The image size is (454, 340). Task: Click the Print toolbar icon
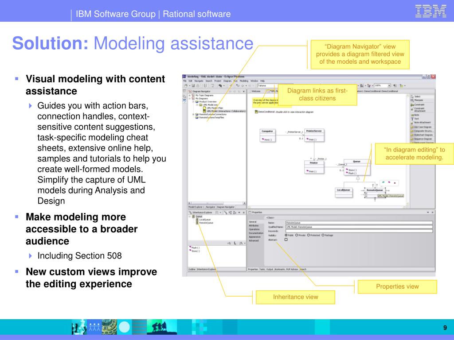(x=198, y=85)
